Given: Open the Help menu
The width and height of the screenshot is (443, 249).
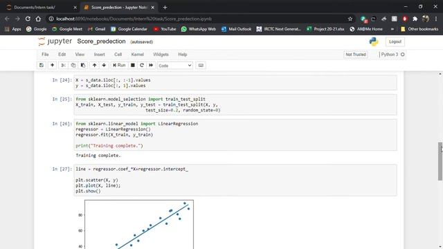Looking at the screenshot, I should (183, 55).
